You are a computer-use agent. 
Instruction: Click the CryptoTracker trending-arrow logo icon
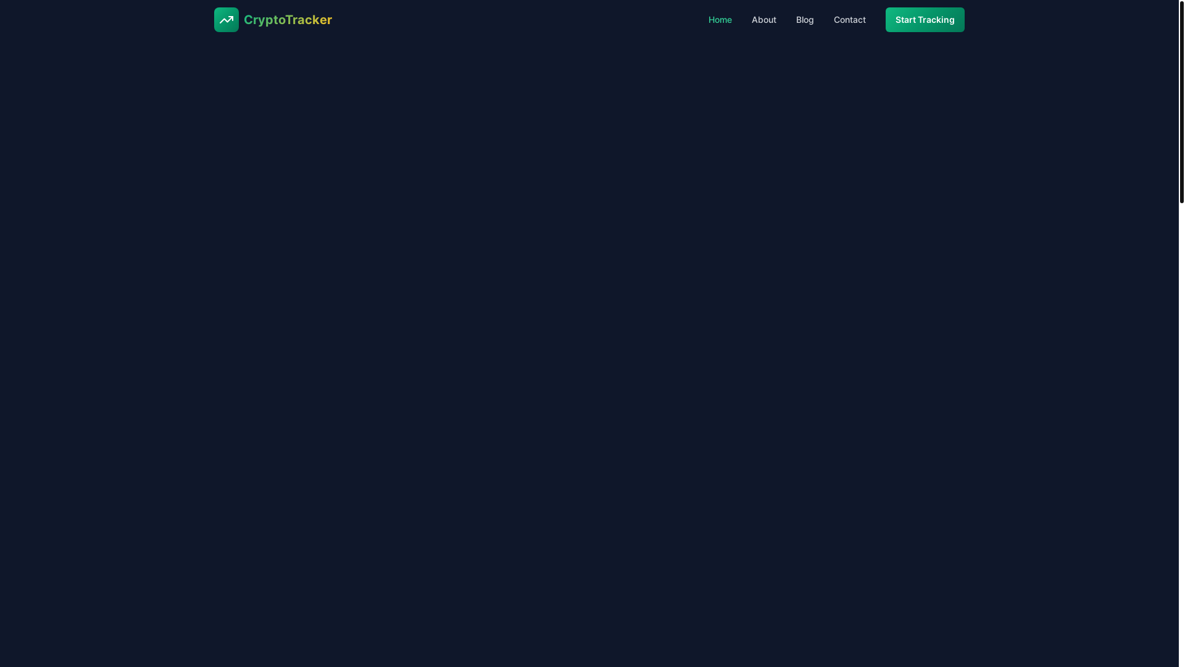coord(227,20)
